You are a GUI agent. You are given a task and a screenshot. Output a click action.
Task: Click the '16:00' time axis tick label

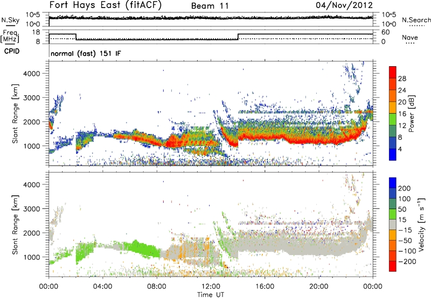pos(265,287)
